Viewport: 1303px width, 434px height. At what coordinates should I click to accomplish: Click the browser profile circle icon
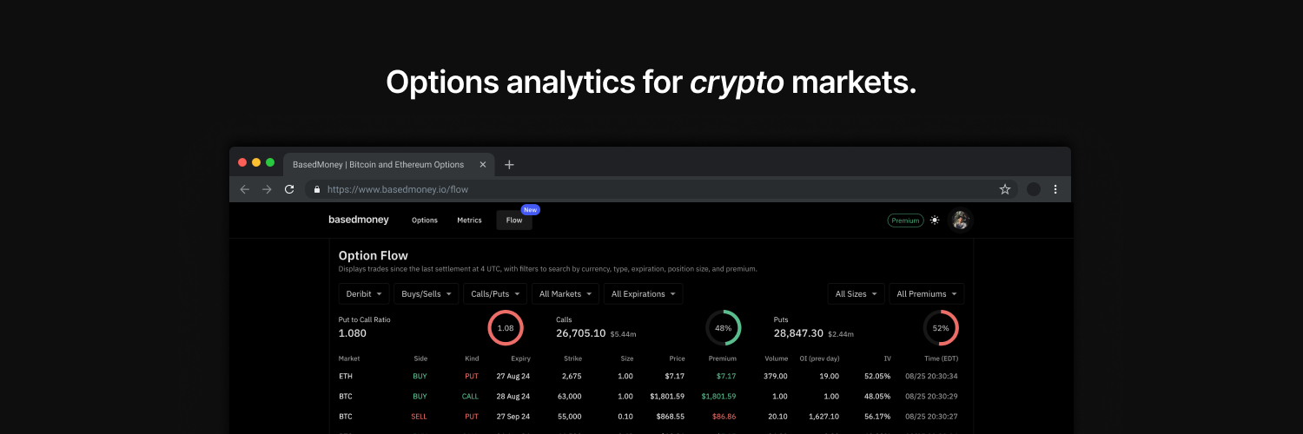(1033, 189)
